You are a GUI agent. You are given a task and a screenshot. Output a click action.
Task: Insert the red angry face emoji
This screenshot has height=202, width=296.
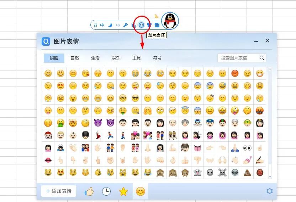click(x=235, y=73)
